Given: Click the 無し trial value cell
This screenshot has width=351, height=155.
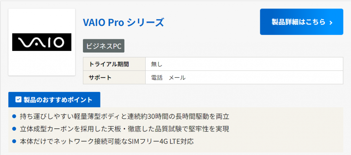Looking at the screenshot, I should (157, 64).
